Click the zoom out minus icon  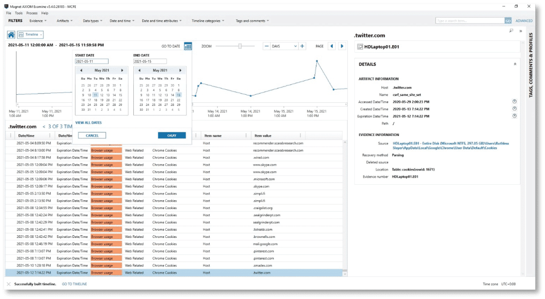tap(266, 46)
